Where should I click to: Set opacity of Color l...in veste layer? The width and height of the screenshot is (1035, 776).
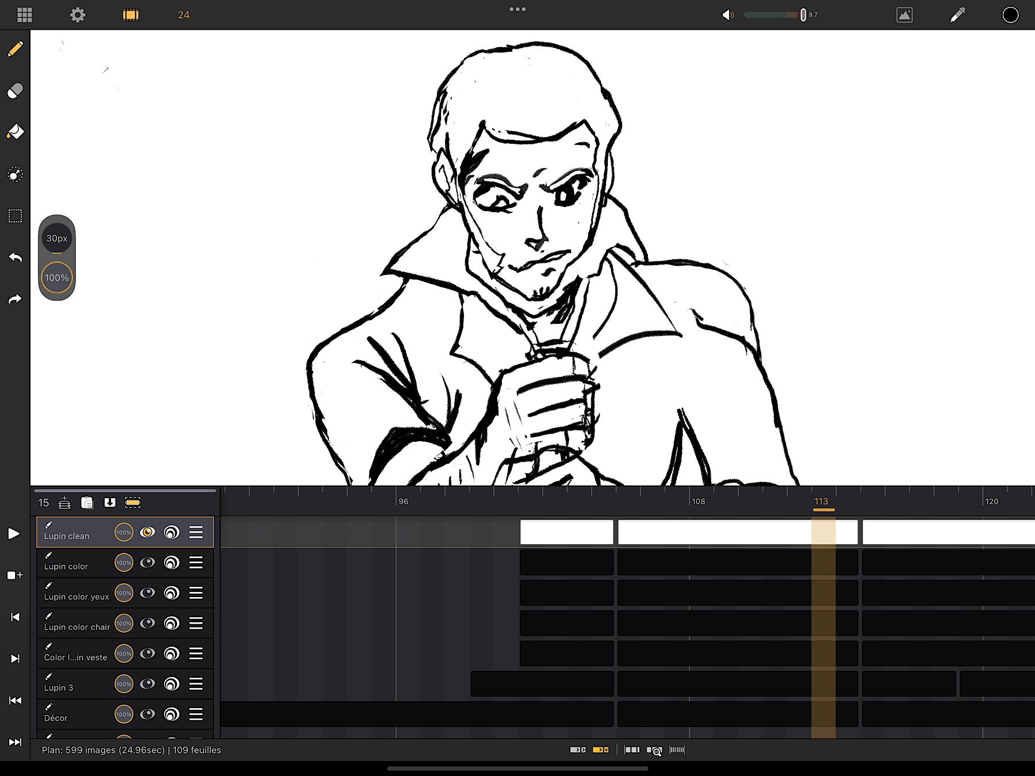(124, 653)
